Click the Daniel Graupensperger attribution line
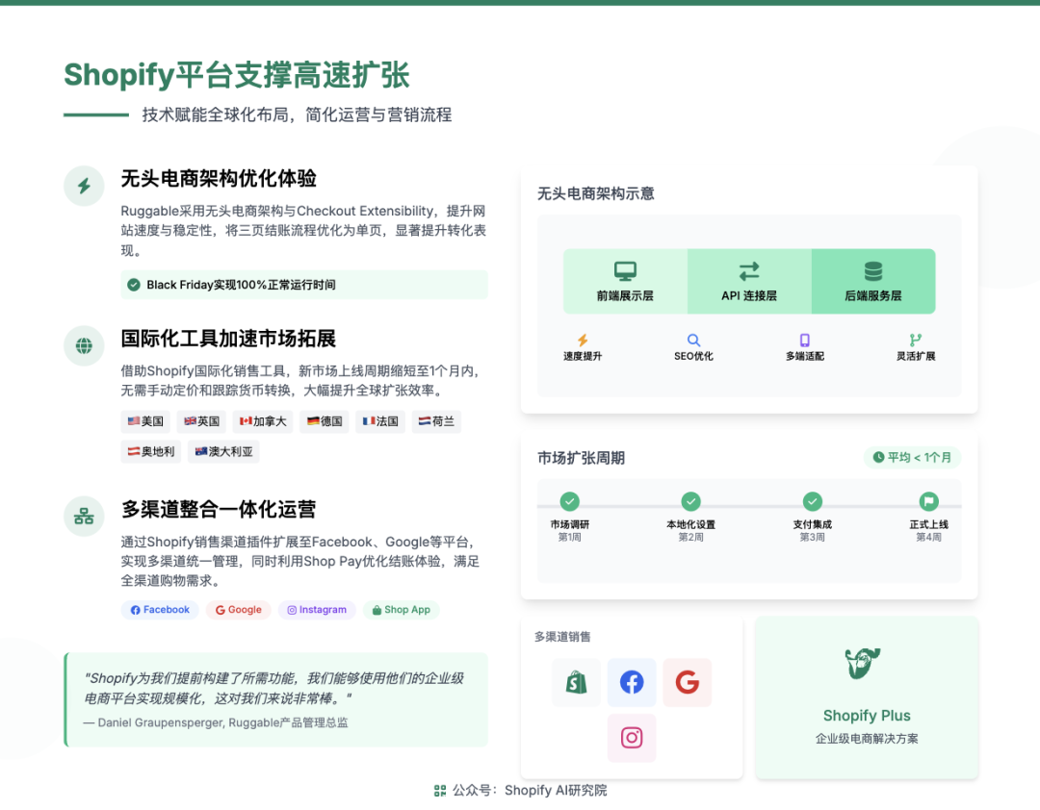 216,722
